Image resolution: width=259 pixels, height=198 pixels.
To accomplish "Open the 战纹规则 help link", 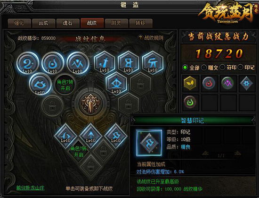I will [x=151, y=38].
